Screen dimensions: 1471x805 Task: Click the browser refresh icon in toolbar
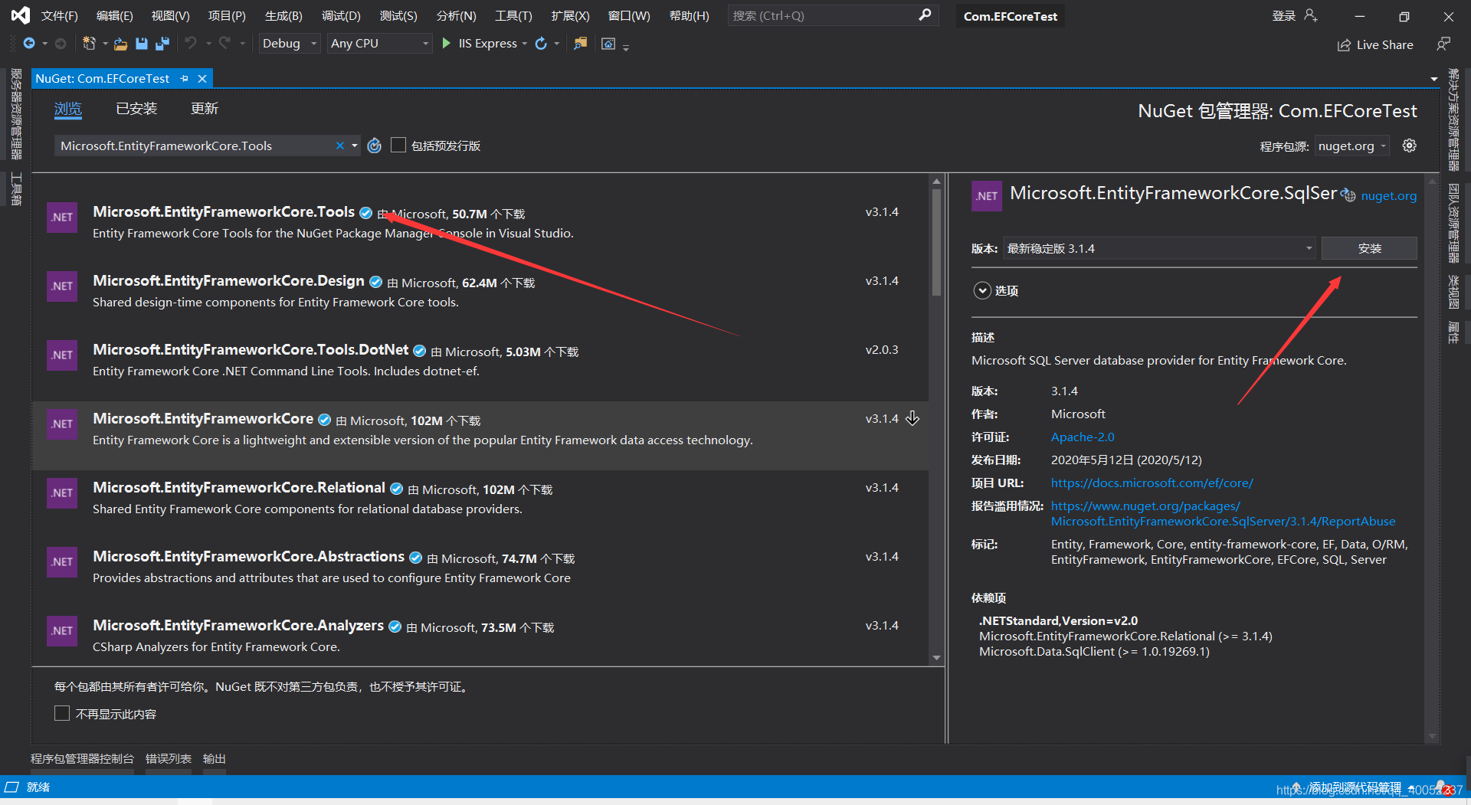541,44
